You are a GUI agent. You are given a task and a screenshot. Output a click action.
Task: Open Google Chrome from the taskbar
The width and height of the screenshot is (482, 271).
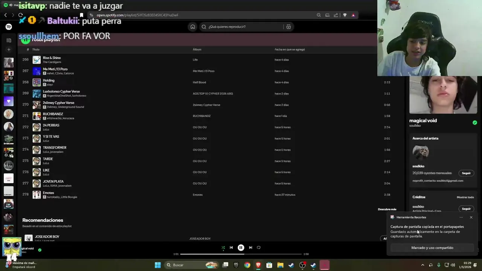[x=247, y=265]
